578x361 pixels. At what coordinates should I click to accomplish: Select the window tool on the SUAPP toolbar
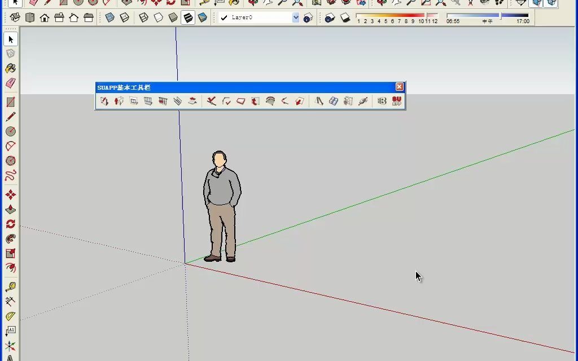point(133,102)
